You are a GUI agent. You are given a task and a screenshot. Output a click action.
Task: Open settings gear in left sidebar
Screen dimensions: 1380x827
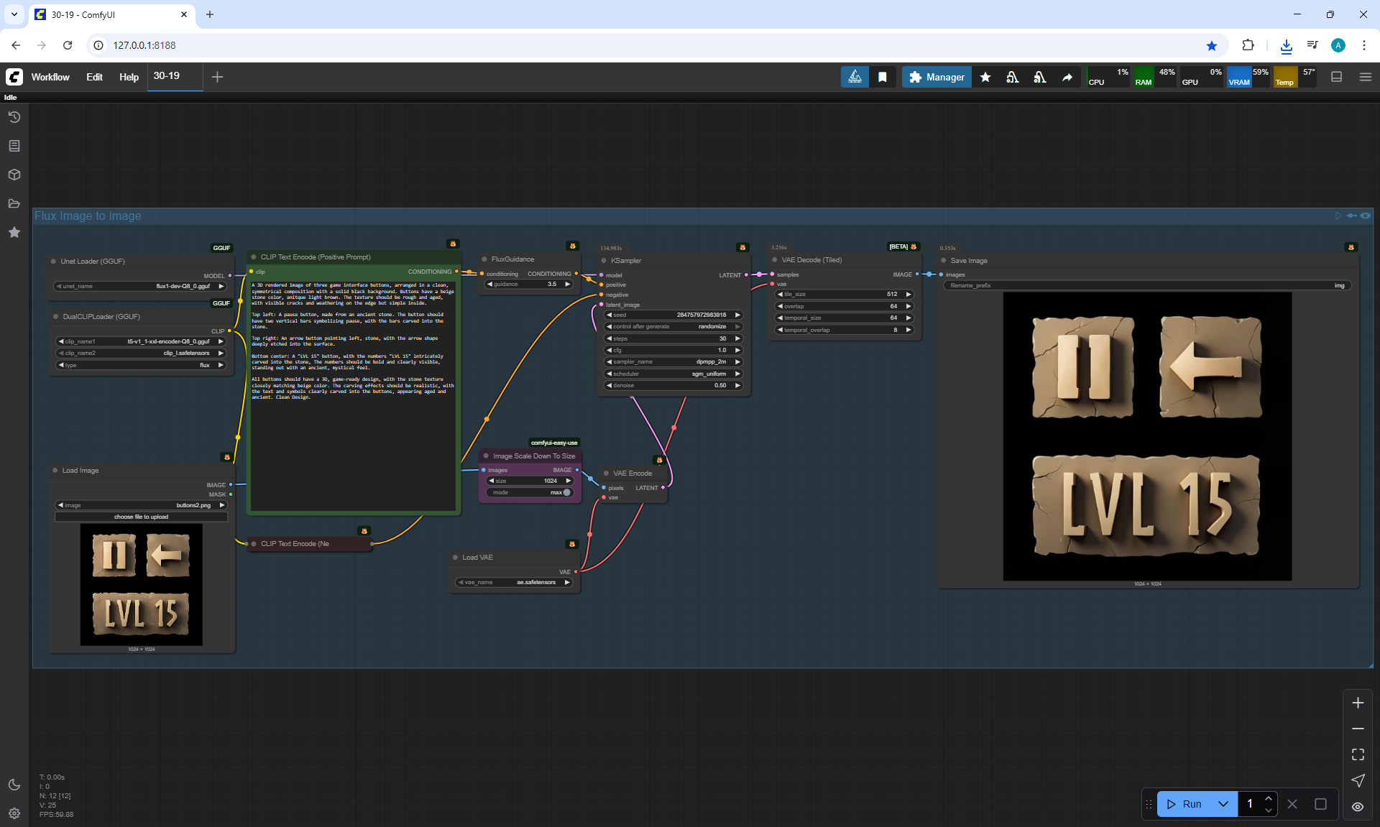pos(14,813)
